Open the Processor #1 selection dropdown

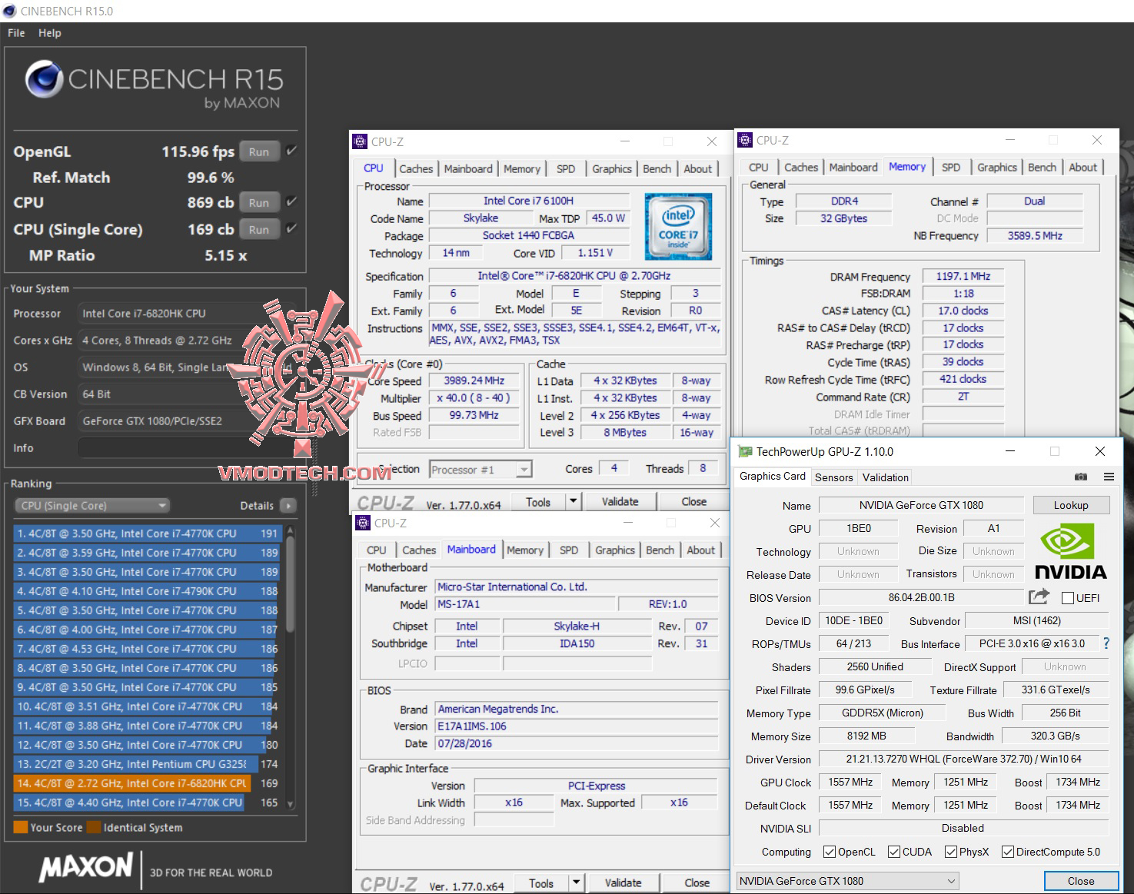coord(481,470)
